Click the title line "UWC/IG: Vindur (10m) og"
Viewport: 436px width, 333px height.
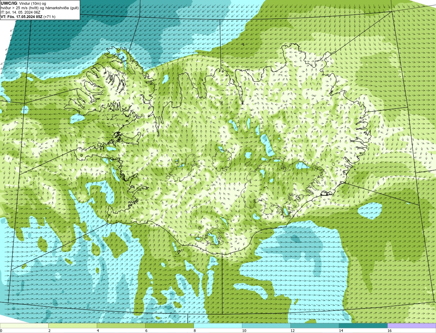click(x=23, y=3)
